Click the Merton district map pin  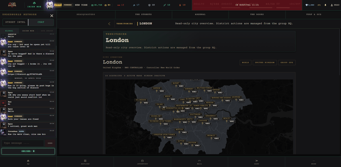(179, 132)
